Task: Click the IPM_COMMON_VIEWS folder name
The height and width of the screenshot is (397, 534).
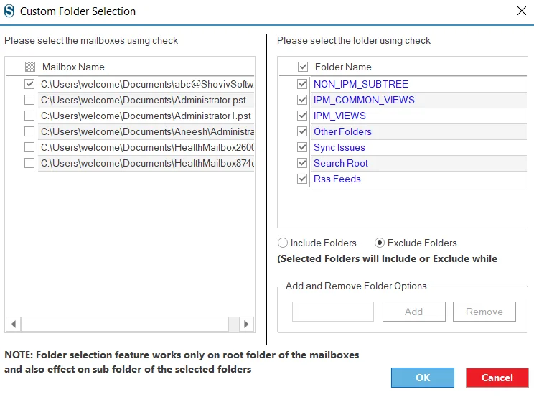Action: click(x=364, y=100)
